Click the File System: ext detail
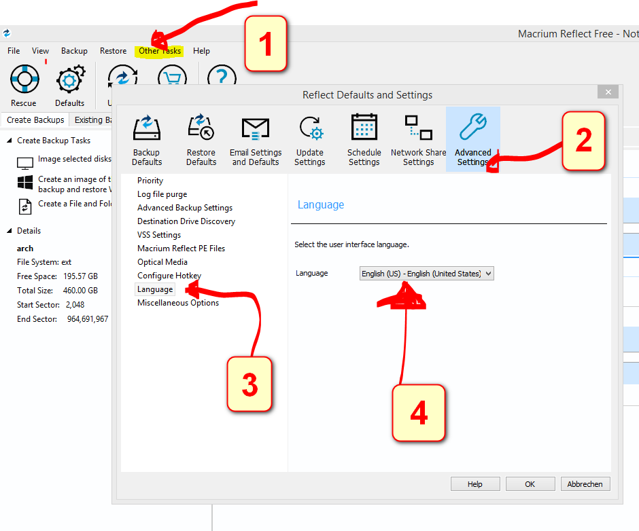This screenshot has width=639, height=531. click(44, 262)
